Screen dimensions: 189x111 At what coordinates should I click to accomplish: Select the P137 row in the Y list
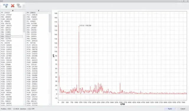coord(38,51)
